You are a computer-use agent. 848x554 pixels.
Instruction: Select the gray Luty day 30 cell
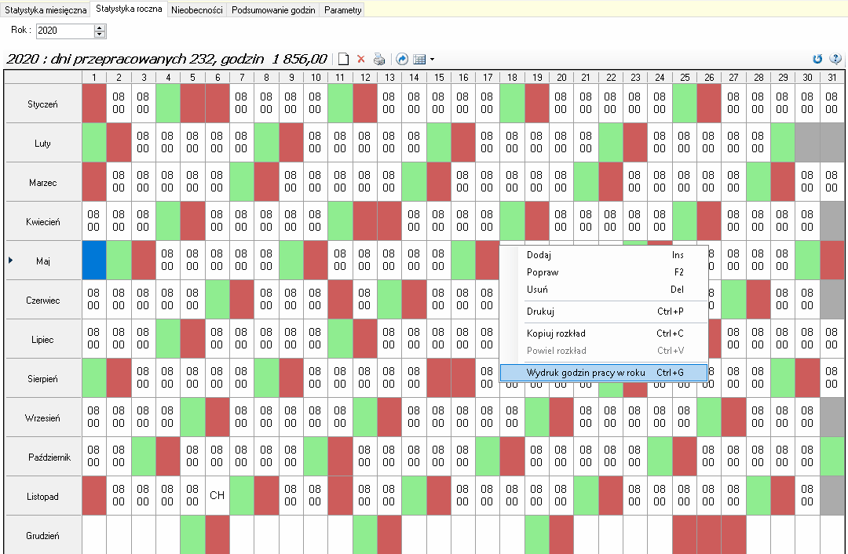click(807, 143)
